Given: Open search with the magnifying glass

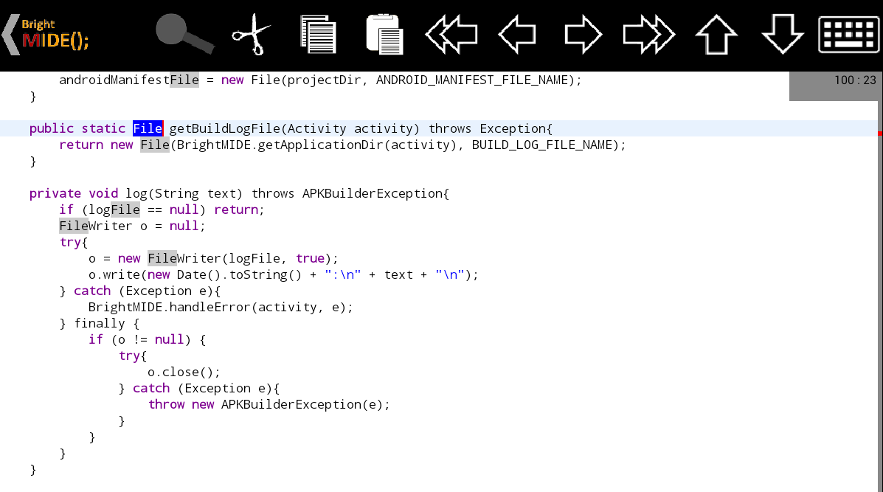Looking at the screenshot, I should 184,35.
